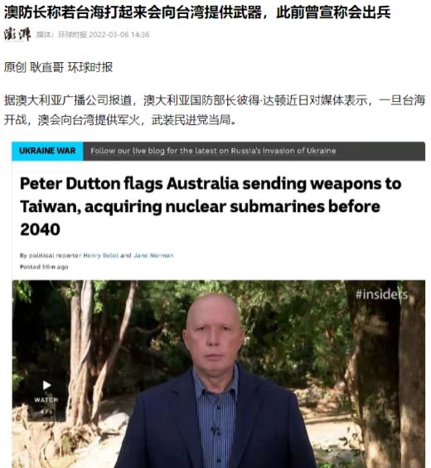Click the WATCH text under play icon
Viewport: 431px width, 468px height.
tap(46, 400)
